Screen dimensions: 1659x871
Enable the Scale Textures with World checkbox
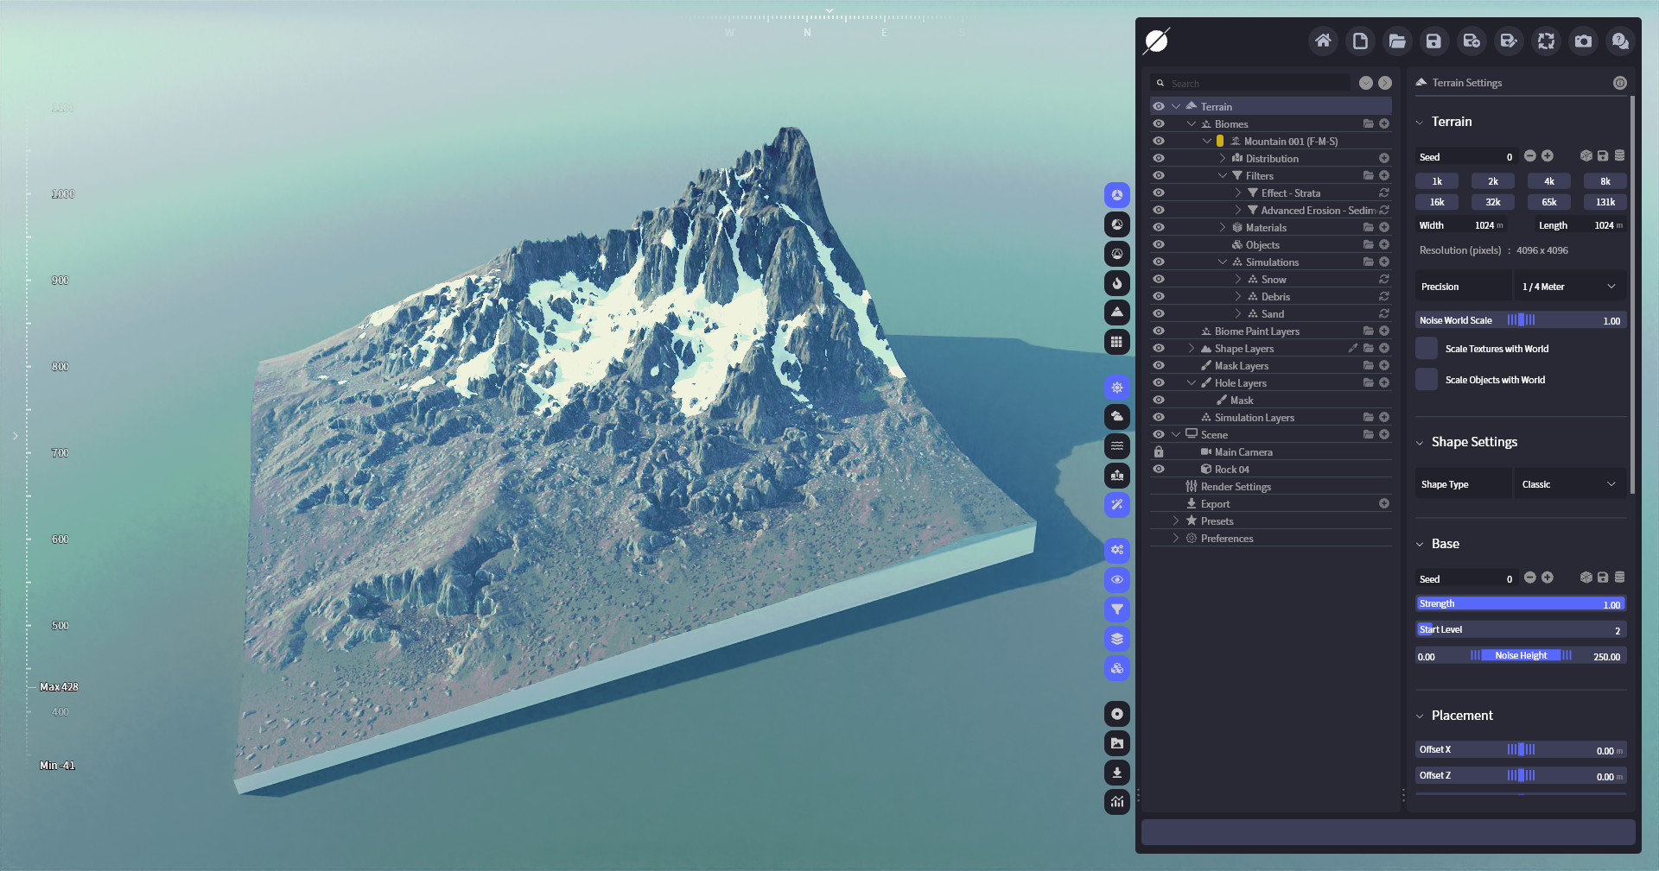coord(1427,349)
